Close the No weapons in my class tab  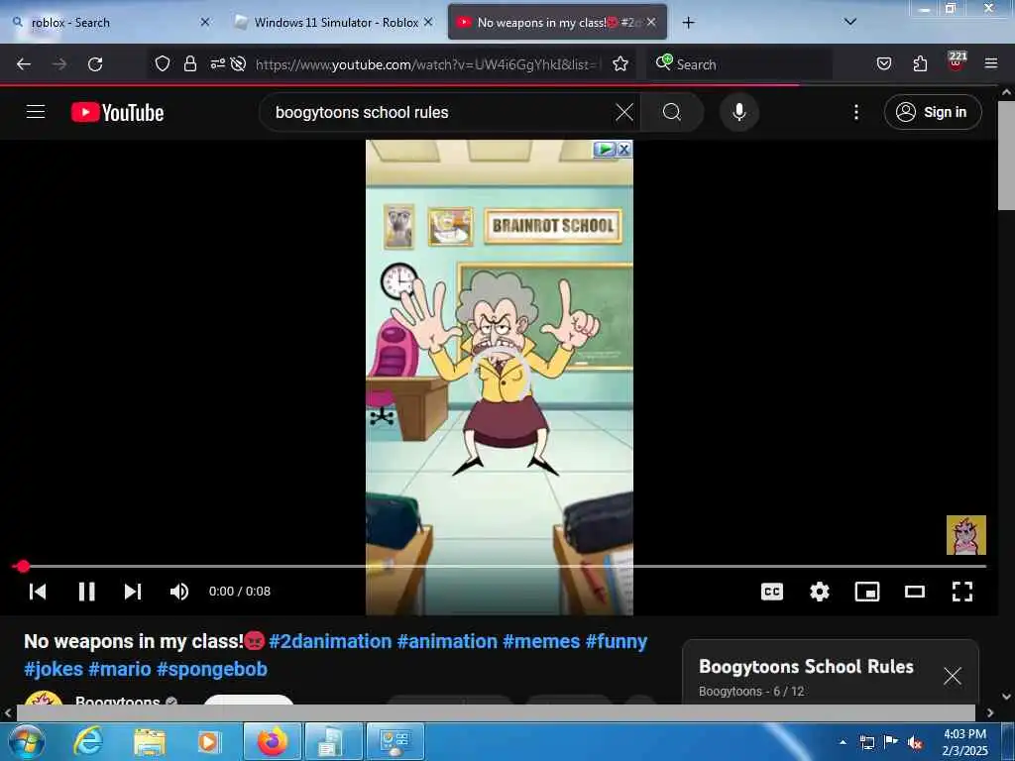tap(651, 22)
